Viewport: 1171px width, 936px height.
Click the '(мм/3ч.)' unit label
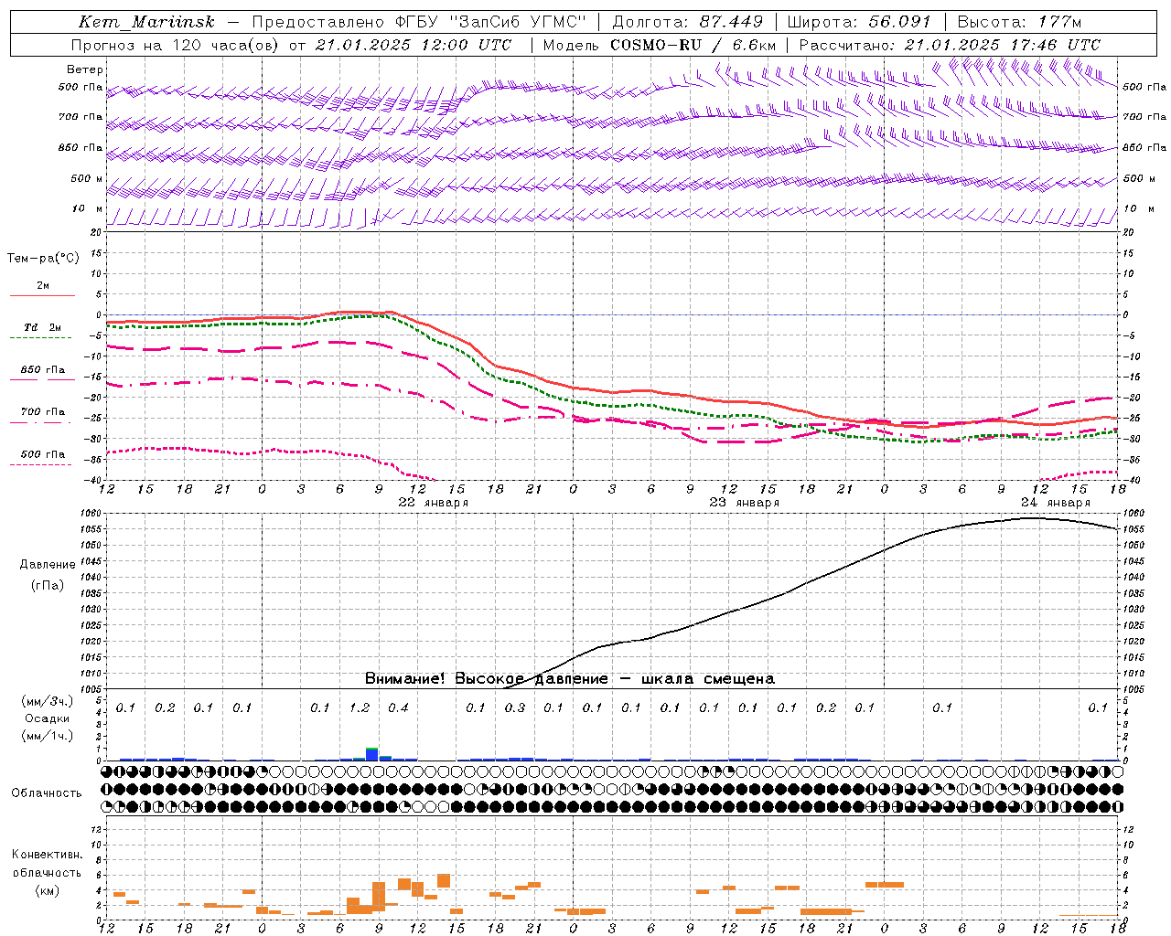[x=48, y=701]
